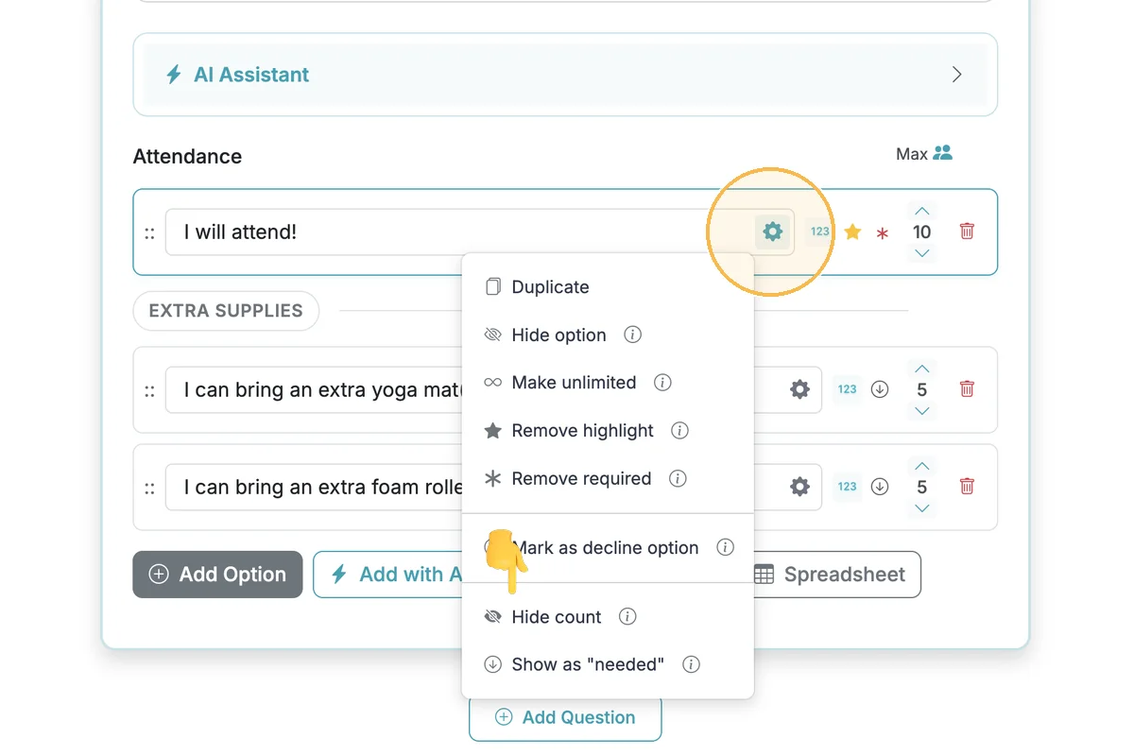Viewport: 1134px width, 756px height.
Task: Expand the AI Assistant panel chevron
Action: tap(956, 75)
